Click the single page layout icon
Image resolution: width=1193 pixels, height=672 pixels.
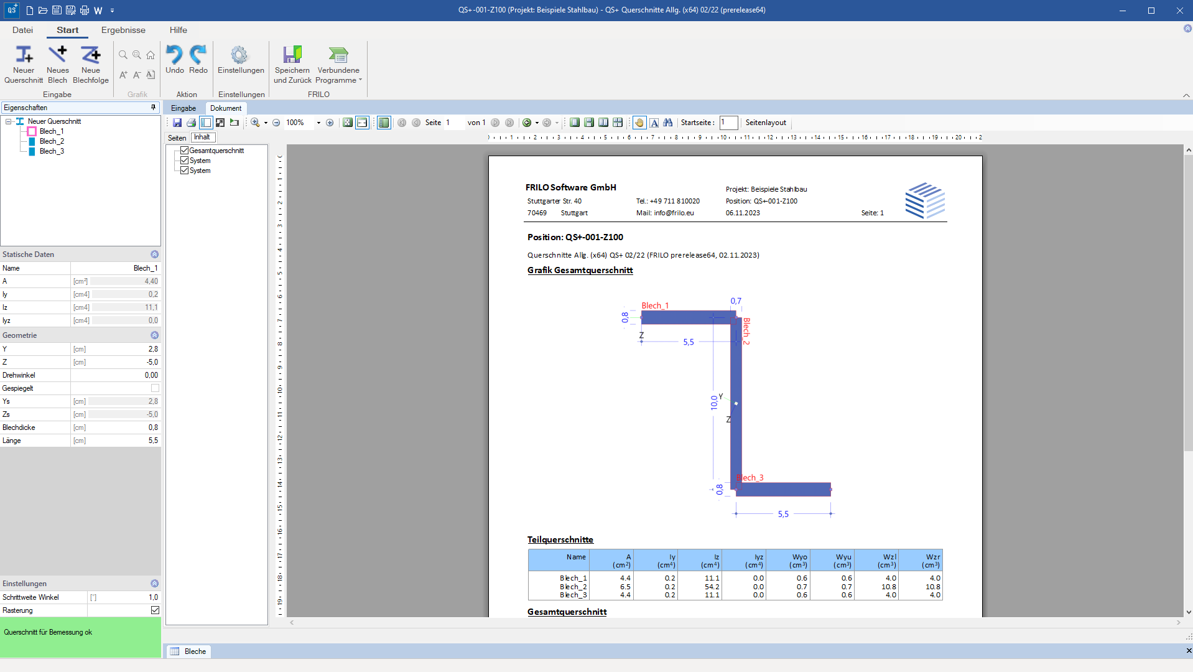click(575, 123)
